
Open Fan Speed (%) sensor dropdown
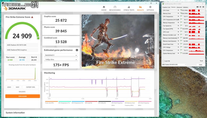[178, 26]
